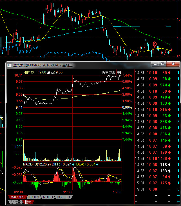Image resolution: width=181 pixels, height=206 pixels.
Task: Click the red up arrow on the 215 volume trade
Action: point(169,109)
